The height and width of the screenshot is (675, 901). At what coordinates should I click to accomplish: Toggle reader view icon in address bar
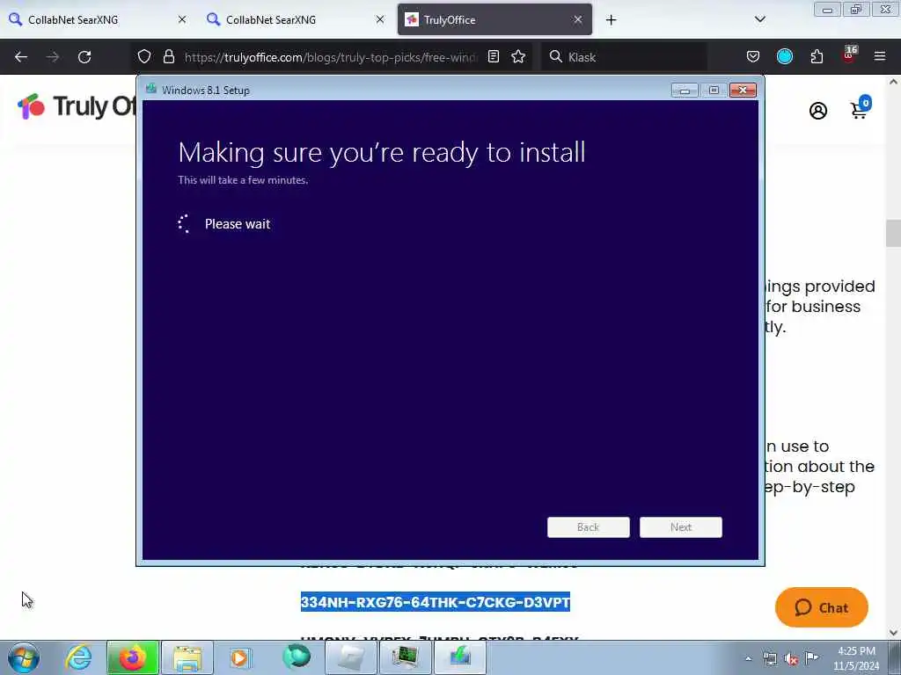click(494, 57)
